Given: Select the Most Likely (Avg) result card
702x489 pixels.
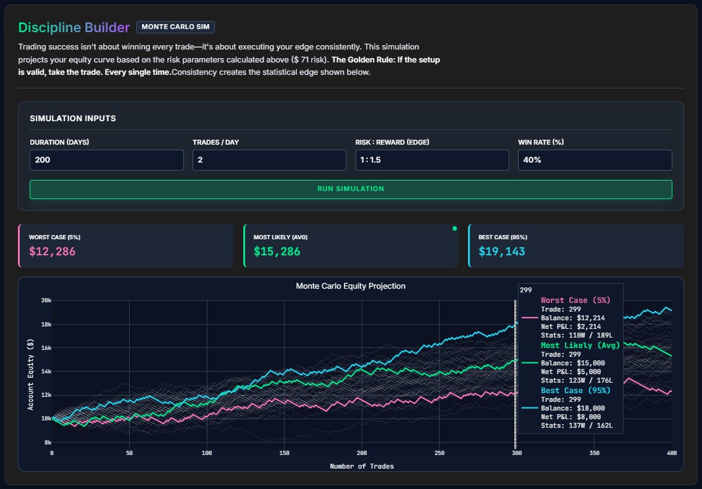Looking at the screenshot, I should [x=351, y=246].
